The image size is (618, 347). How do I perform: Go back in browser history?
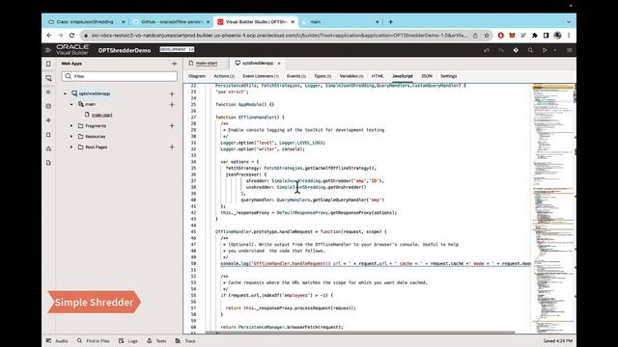point(49,36)
